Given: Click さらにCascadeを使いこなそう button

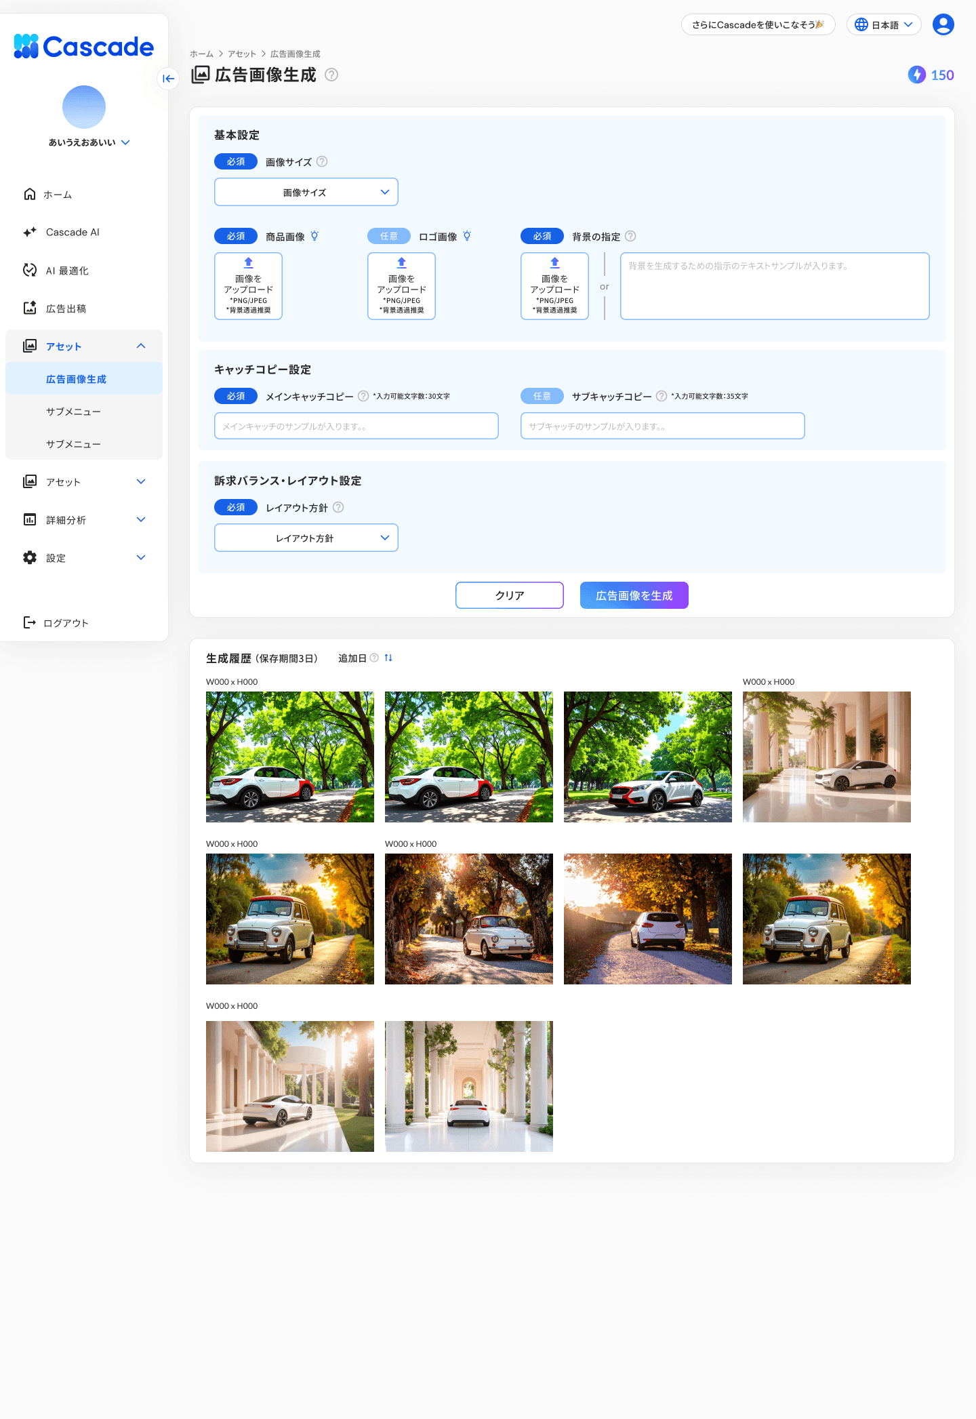Looking at the screenshot, I should coord(758,24).
